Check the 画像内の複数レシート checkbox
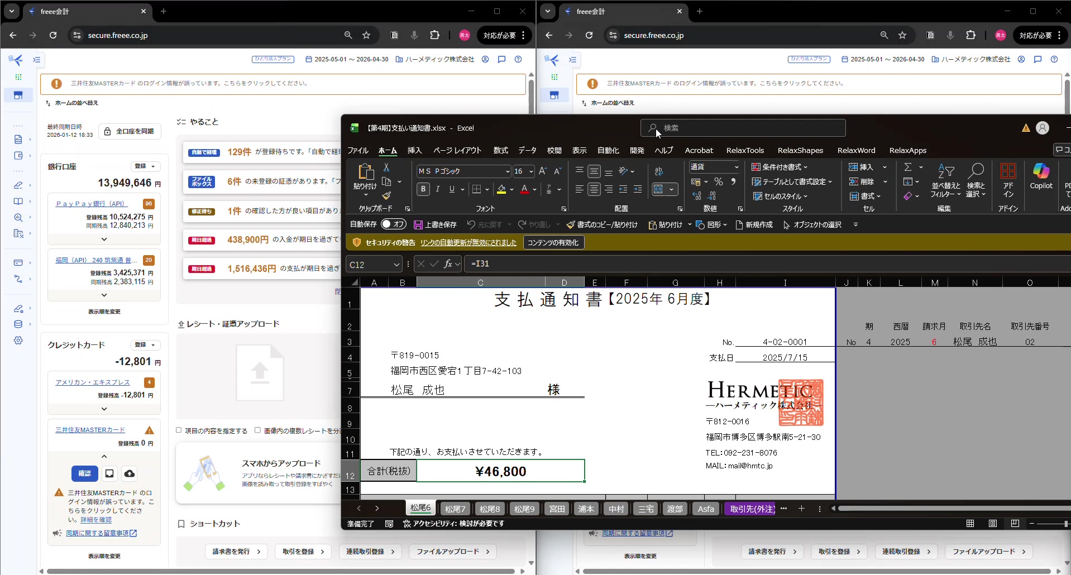This screenshot has height=575, width=1071. click(x=257, y=430)
